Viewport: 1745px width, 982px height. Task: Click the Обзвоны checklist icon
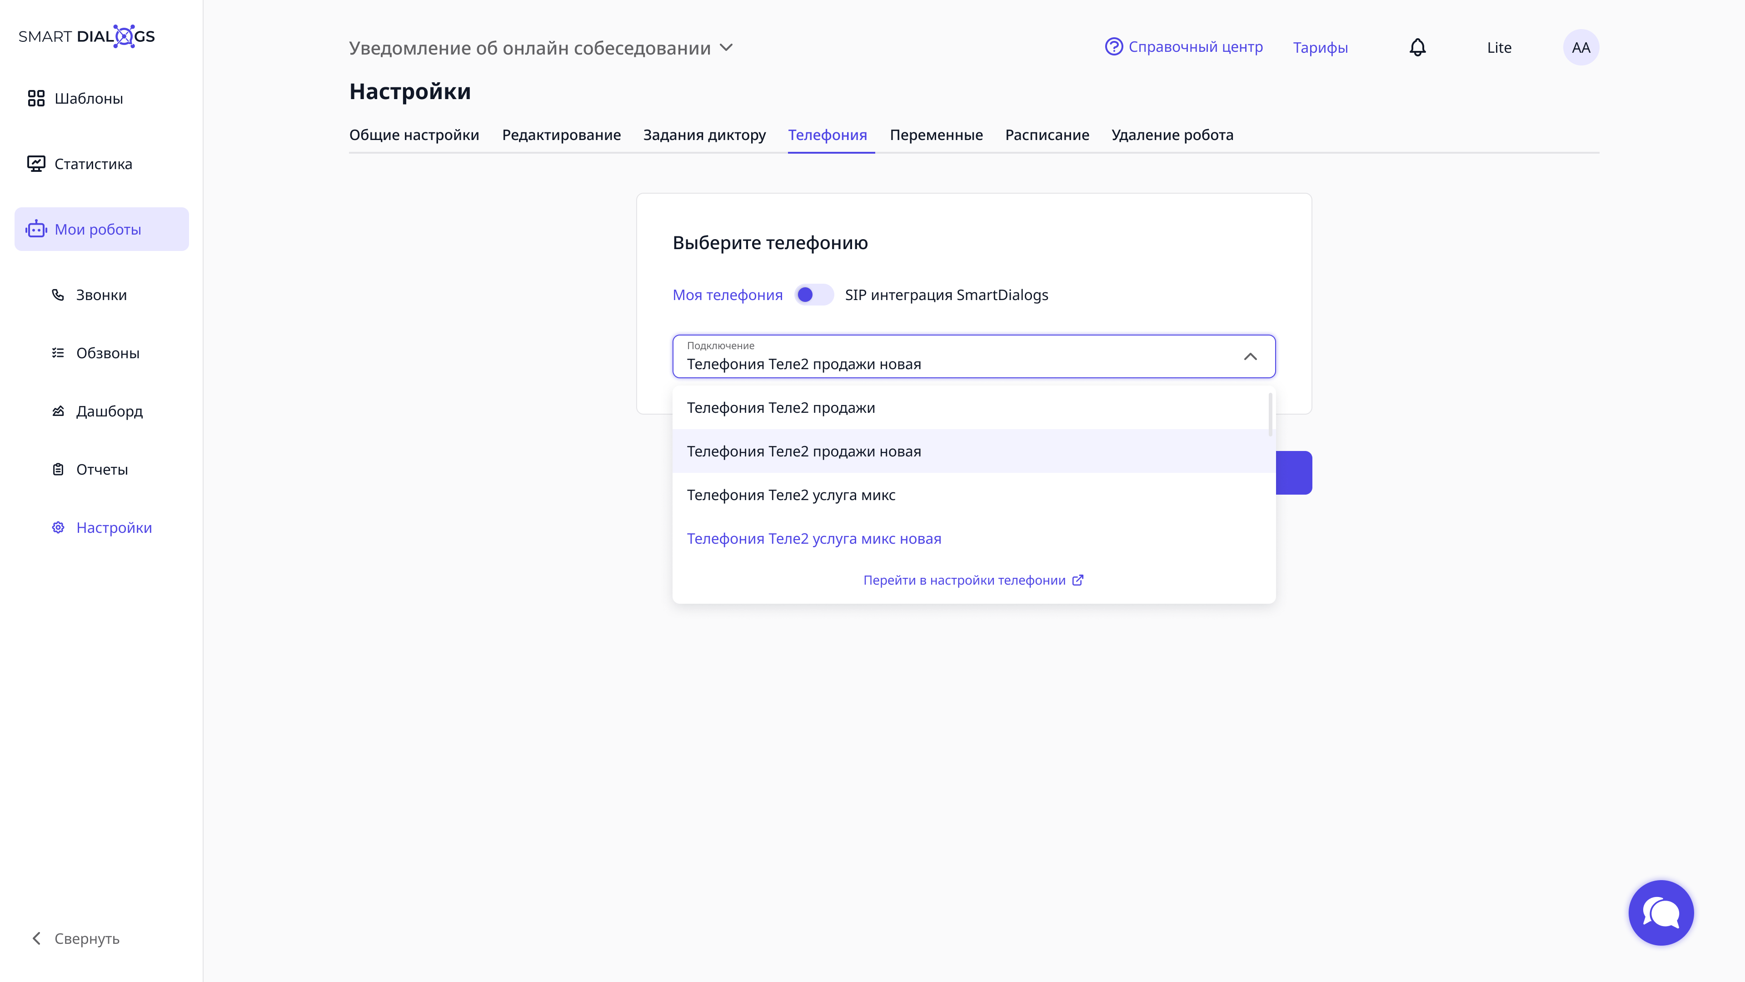tap(58, 353)
